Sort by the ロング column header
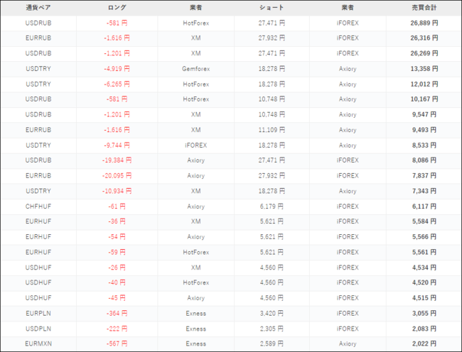Image resolution: width=462 pixels, height=352 pixels. [117, 8]
